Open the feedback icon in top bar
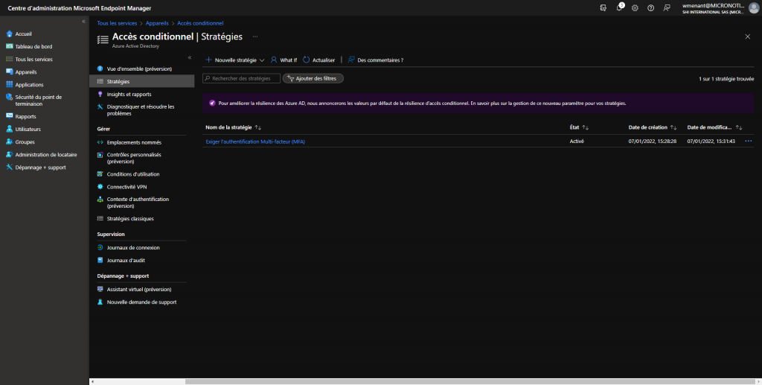The height and width of the screenshot is (385, 762). (x=667, y=7)
